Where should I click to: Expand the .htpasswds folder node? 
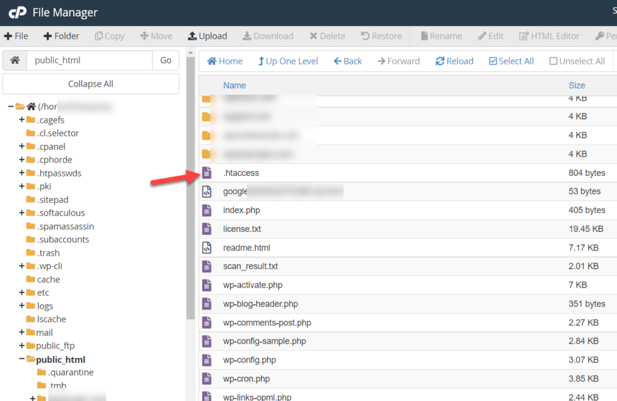click(x=22, y=173)
